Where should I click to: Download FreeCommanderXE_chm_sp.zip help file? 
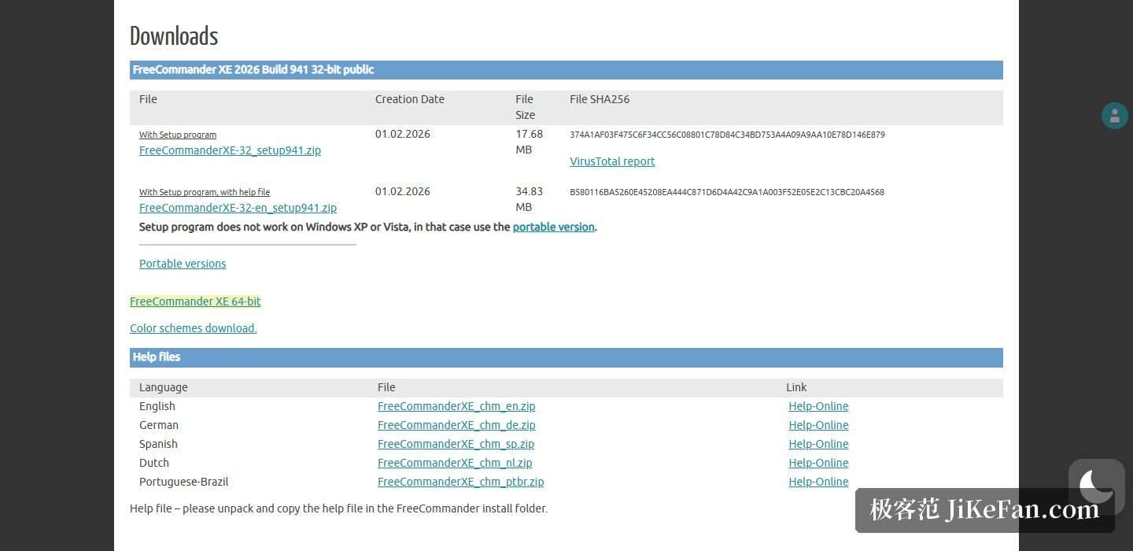[x=456, y=444]
